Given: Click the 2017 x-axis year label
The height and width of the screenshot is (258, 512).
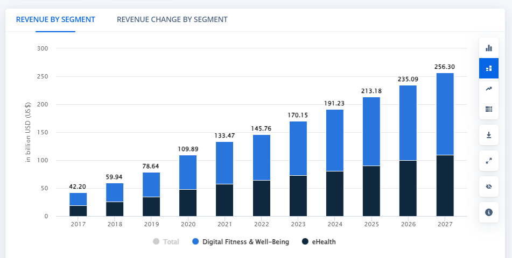Looking at the screenshot, I should pos(78,224).
